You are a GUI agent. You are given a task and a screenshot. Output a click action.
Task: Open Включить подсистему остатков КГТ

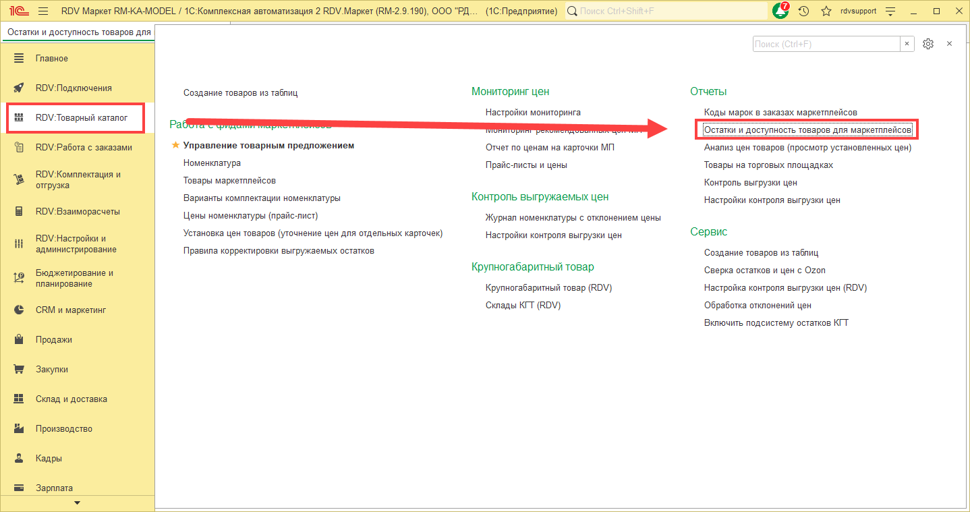pyautogui.click(x=776, y=322)
